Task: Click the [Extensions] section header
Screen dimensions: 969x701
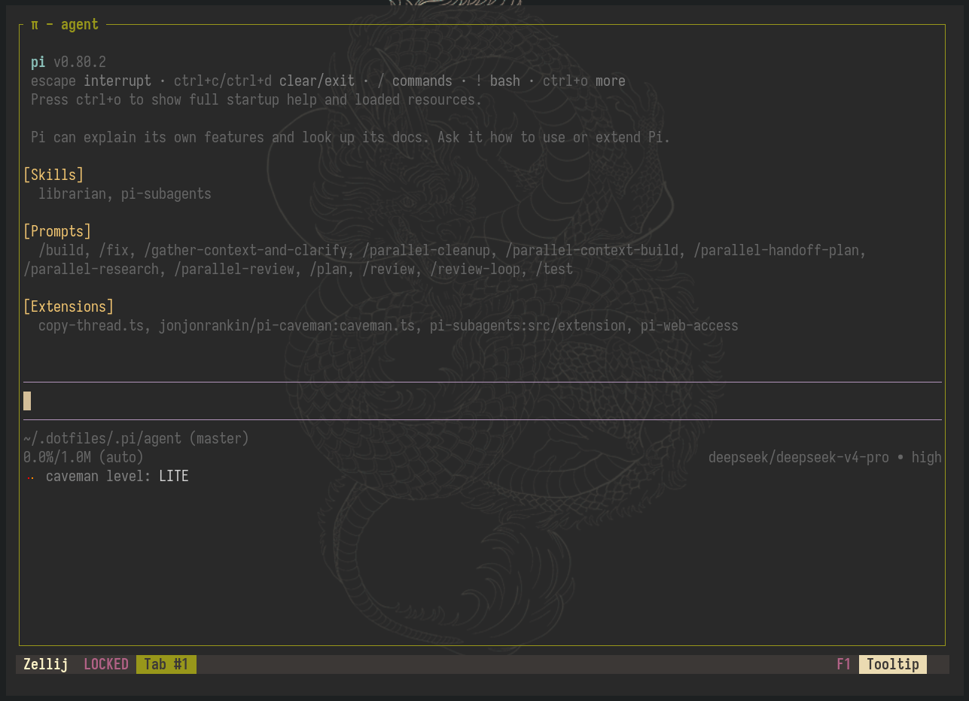Action: [x=69, y=306]
